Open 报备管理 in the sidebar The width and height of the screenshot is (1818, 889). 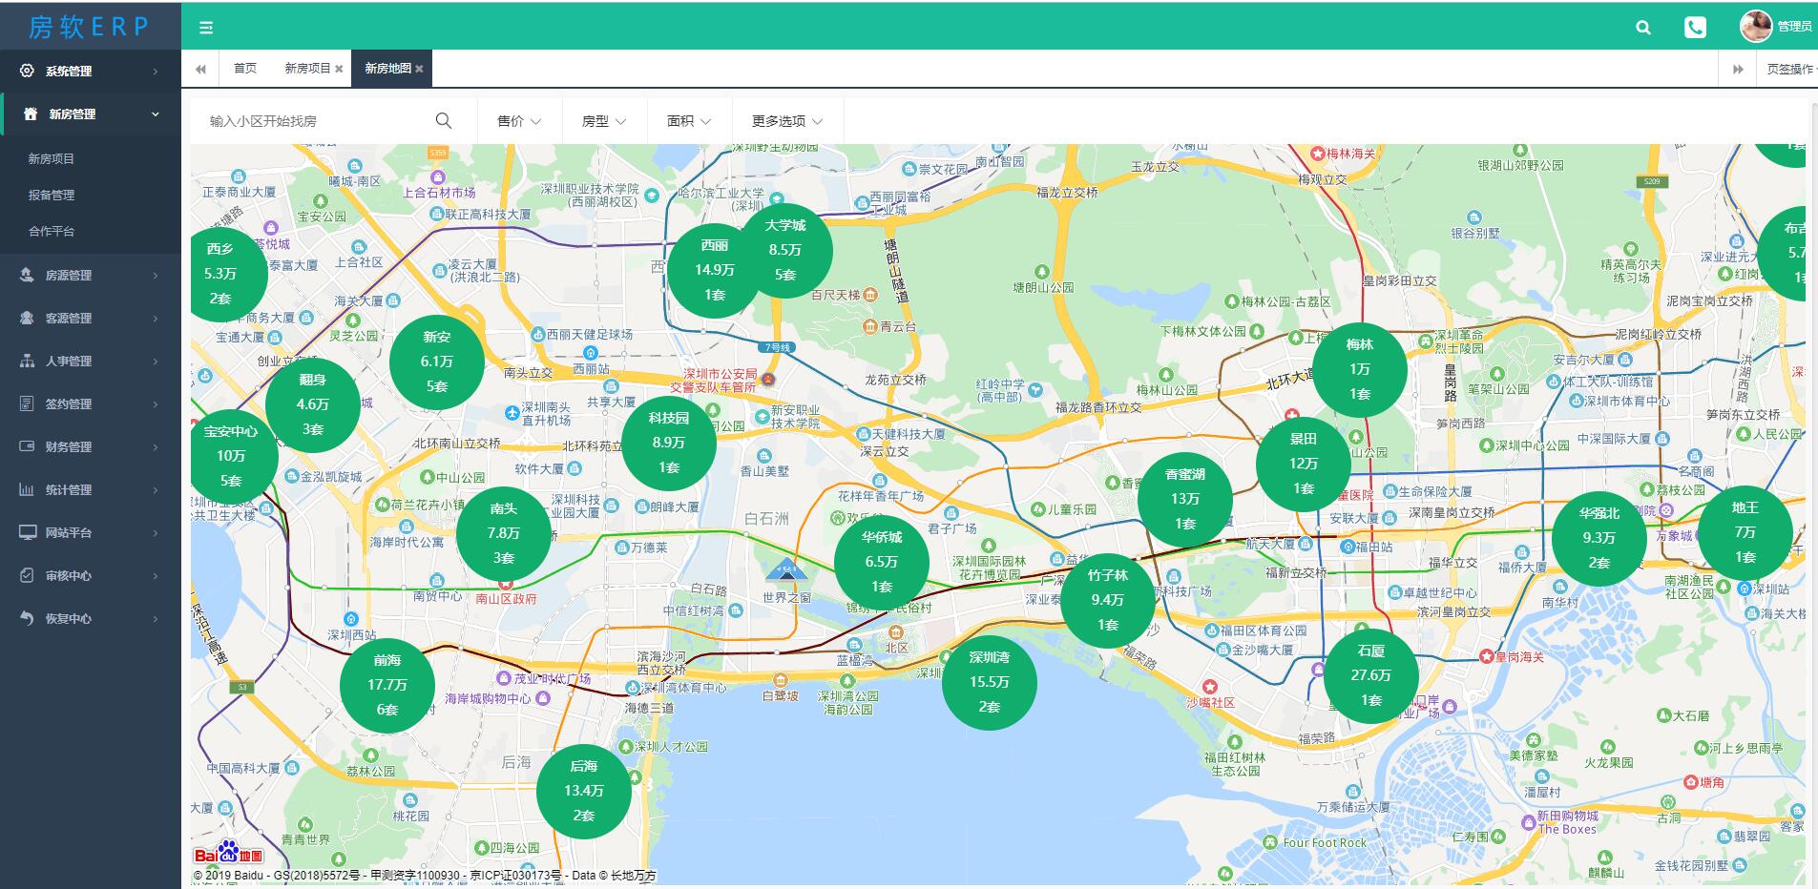click(x=52, y=196)
